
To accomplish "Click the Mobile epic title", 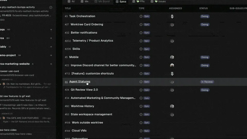I will click(x=74, y=57).
